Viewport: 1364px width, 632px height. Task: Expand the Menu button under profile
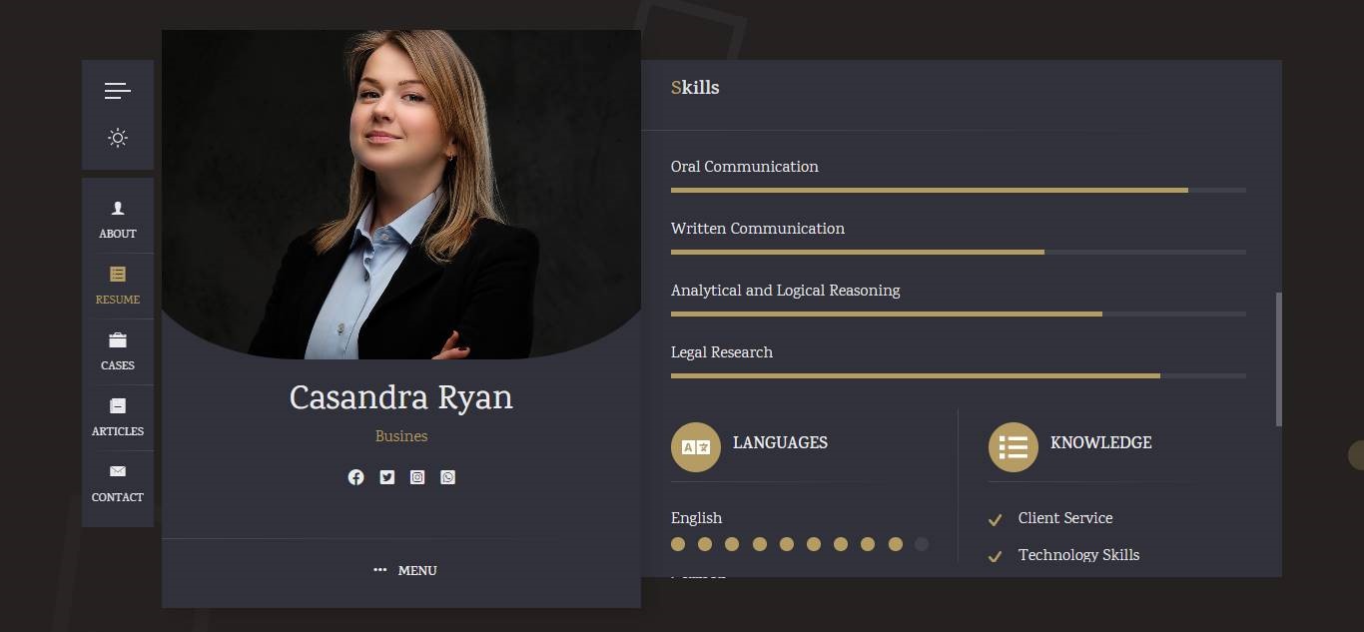pyautogui.click(x=405, y=570)
